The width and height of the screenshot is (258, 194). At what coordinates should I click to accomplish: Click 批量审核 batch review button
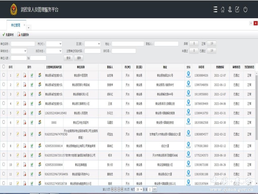8,35
